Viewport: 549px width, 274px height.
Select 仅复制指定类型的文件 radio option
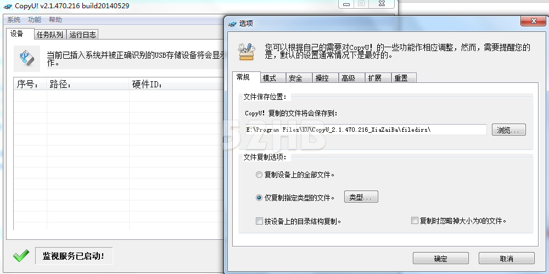click(259, 198)
